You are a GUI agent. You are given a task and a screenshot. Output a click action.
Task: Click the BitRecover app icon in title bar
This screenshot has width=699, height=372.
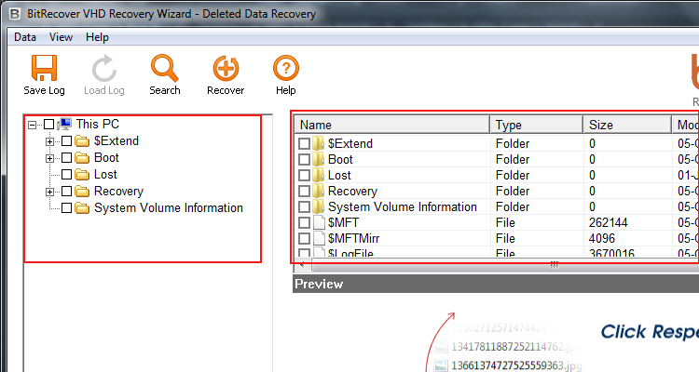[15, 14]
